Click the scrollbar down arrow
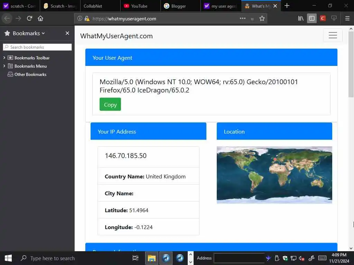 click(x=351, y=248)
